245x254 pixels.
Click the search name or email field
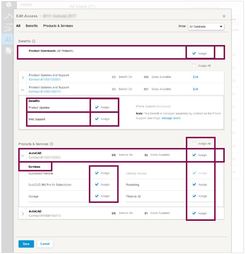point(213,7)
